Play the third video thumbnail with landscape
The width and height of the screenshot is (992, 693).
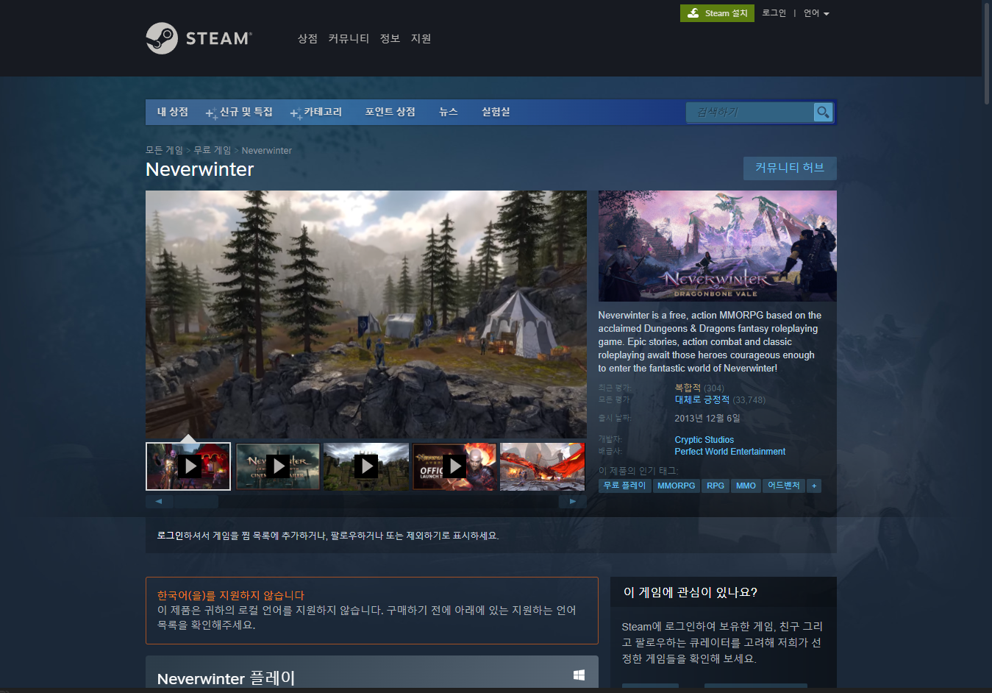pos(365,466)
